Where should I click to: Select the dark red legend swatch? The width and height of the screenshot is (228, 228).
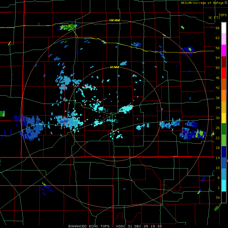click(224, 62)
